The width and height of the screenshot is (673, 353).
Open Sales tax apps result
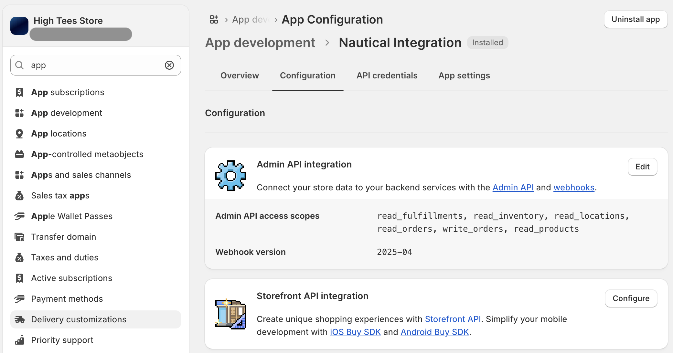pos(60,196)
